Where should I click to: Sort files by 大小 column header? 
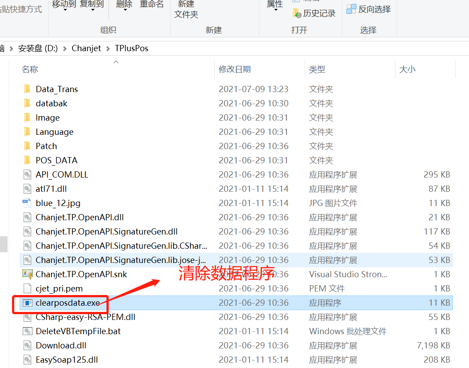407,69
